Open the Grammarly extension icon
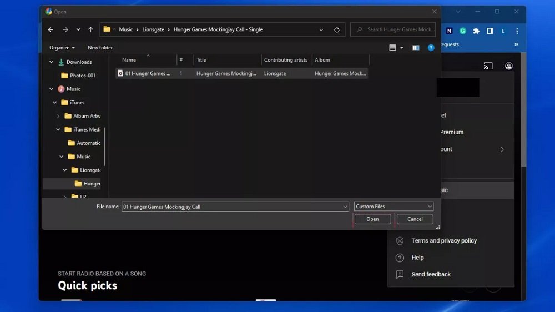The width and height of the screenshot is (555, 312). pos(463,31)
